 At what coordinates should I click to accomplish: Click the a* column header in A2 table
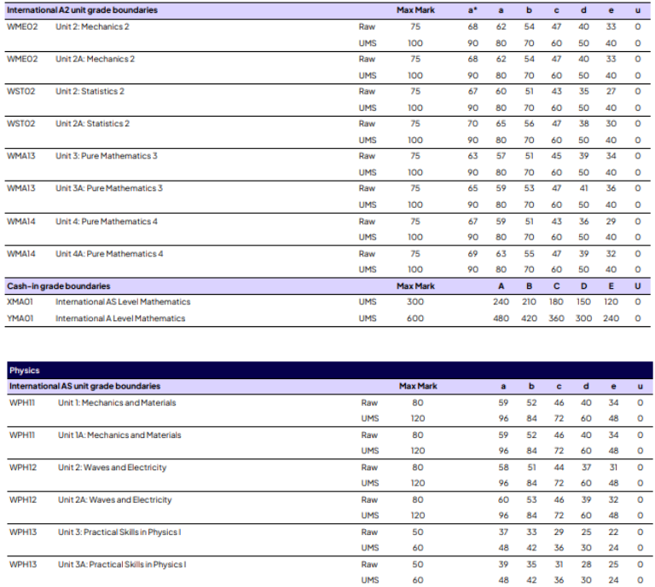click(x=472, y=10)
